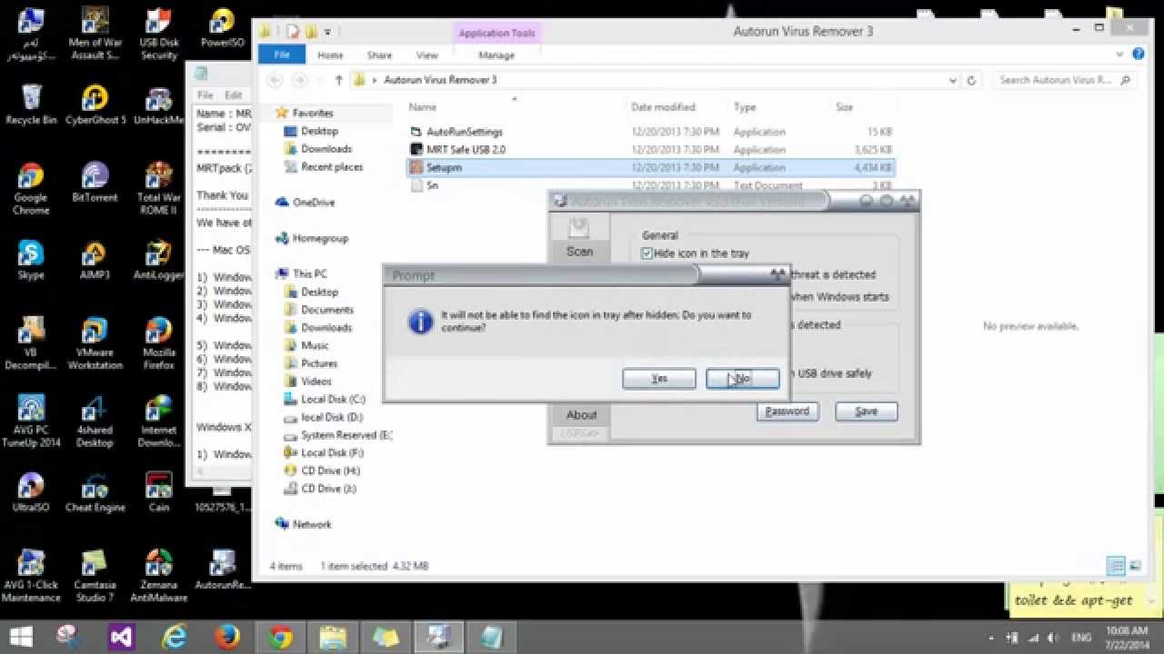Open the File menu in Explorer ribbon
1164x654 pixels.
pyautogui.click(x=282, y=55)
